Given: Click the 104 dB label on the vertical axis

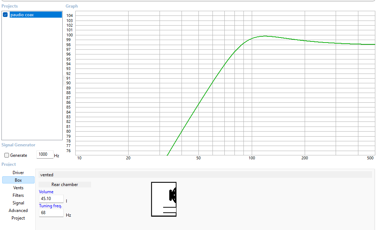Looking at the screenshot, I should (x=70, y=16).
